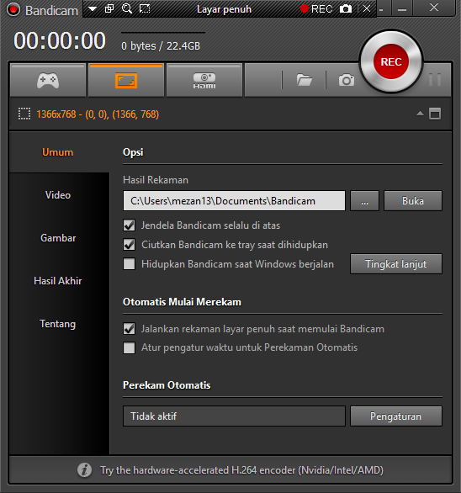The height and width of the screenshot is (493, 461).
Task: Start recording with the big red REC button
Action: pyautogui.click(x=391, y=61)
